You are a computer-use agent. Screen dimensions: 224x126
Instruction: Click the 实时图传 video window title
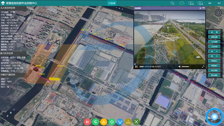pos(138,8)
